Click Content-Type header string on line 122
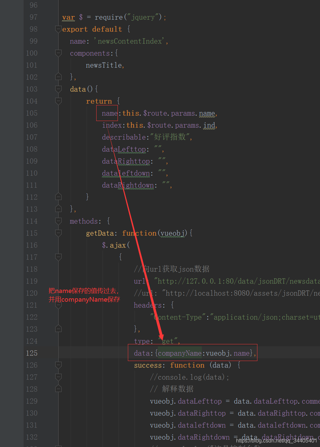Viewport: 320px width, 447px height. (179, 317)
